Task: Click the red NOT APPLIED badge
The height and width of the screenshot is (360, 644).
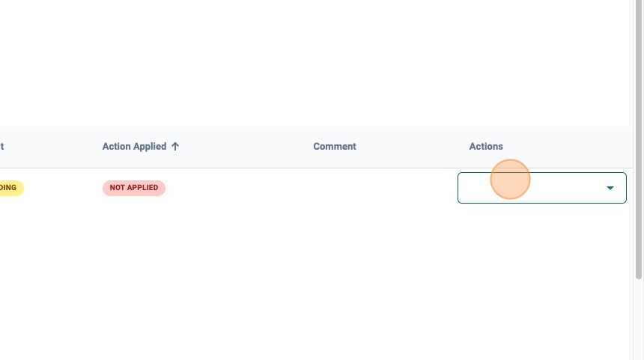Action: click(134, 188)
